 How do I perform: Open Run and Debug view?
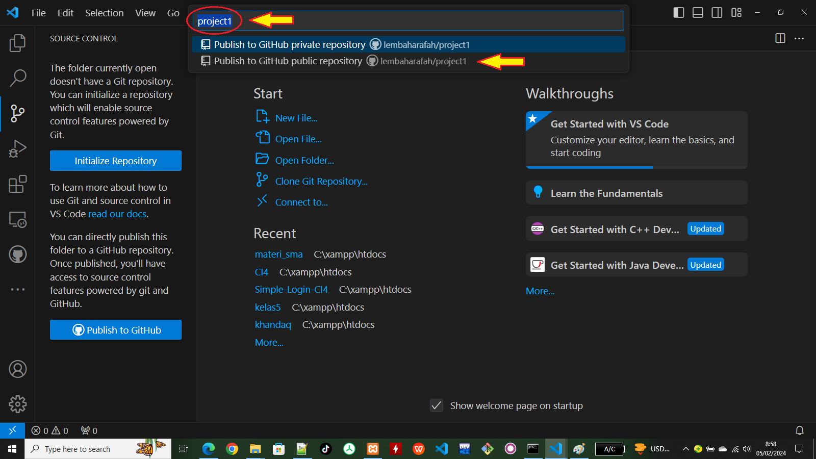(17, 148)
